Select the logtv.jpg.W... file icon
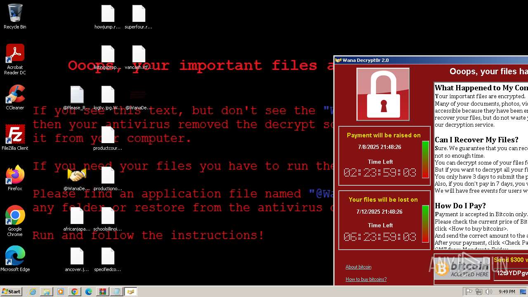 [x=108, y=98]
